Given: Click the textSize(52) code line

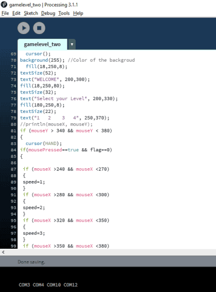Looking at the screenshot, I should 38,73.
